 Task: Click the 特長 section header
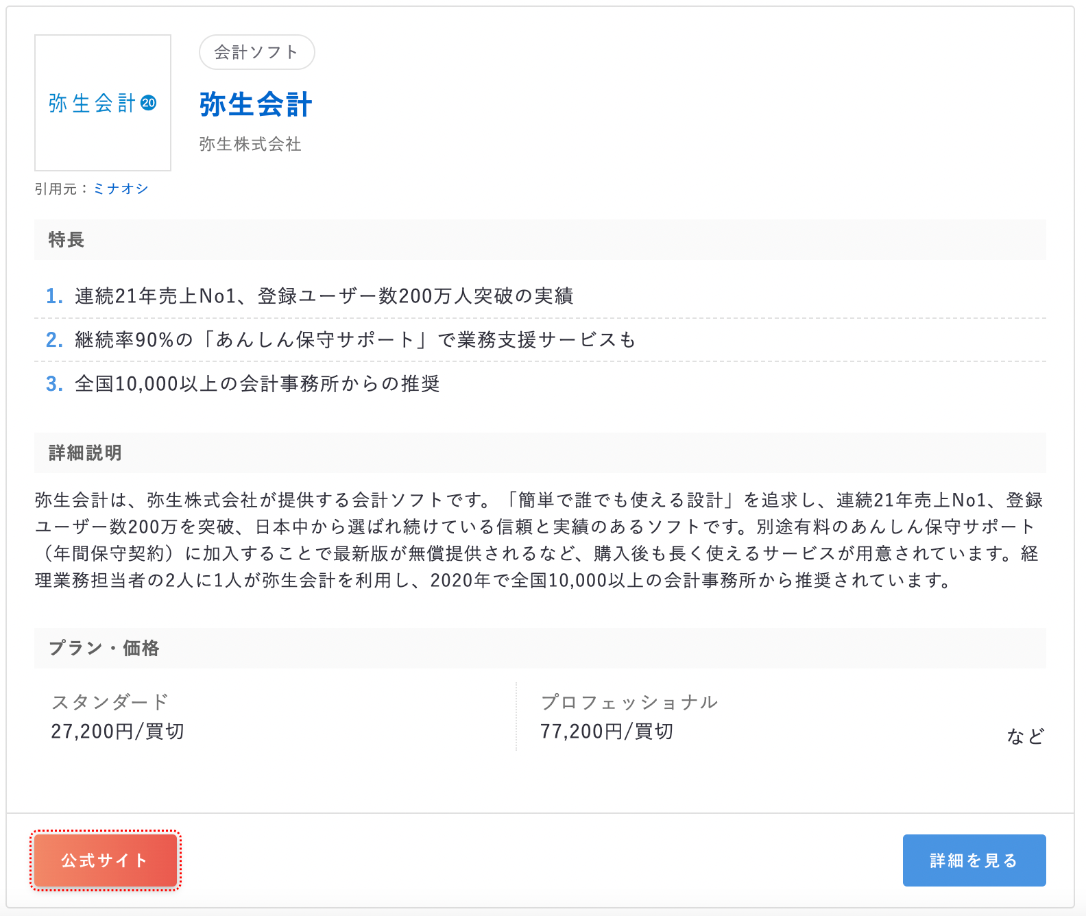point(67,239)
